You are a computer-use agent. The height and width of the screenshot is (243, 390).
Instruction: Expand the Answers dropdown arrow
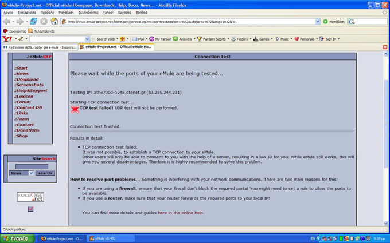pyautogui.click(x=194, y=39)
